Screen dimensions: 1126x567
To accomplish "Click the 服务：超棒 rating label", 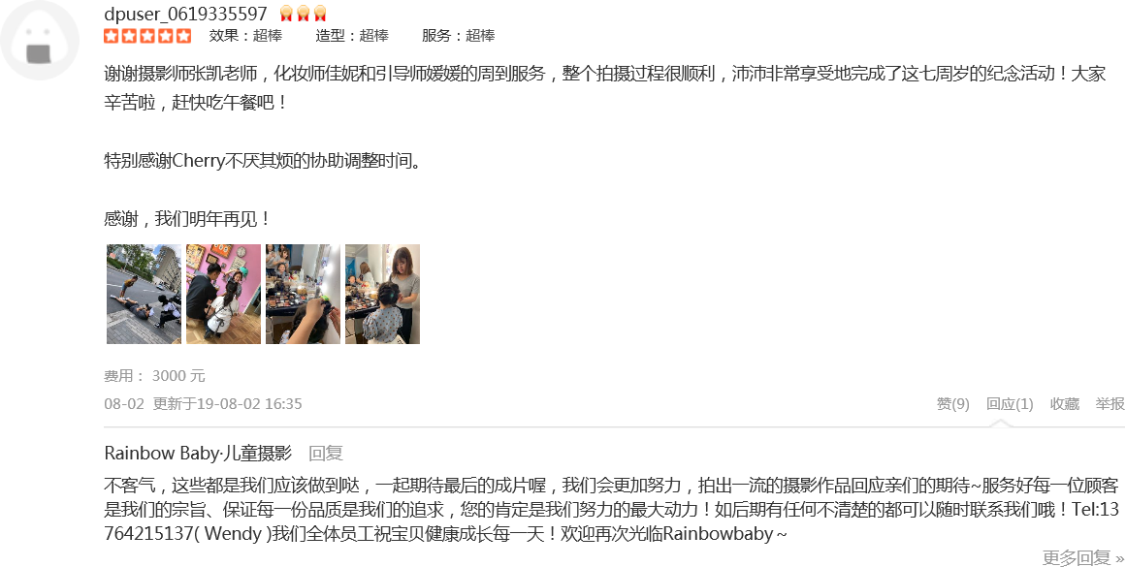I will pyautogui.click(x=458, y=36).
